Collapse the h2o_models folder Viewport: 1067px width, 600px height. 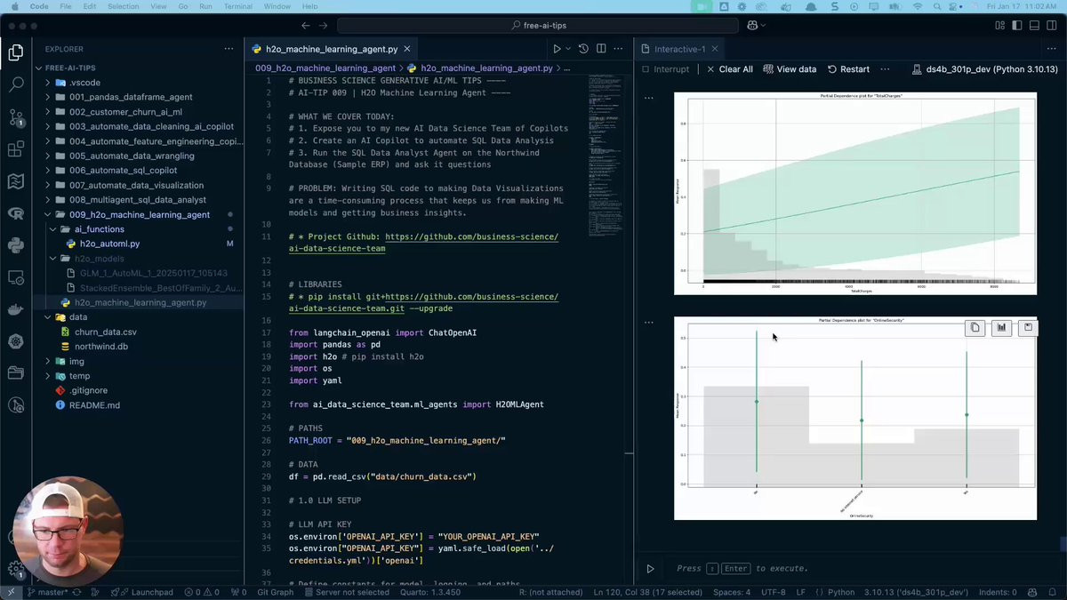tap(138, 258)
